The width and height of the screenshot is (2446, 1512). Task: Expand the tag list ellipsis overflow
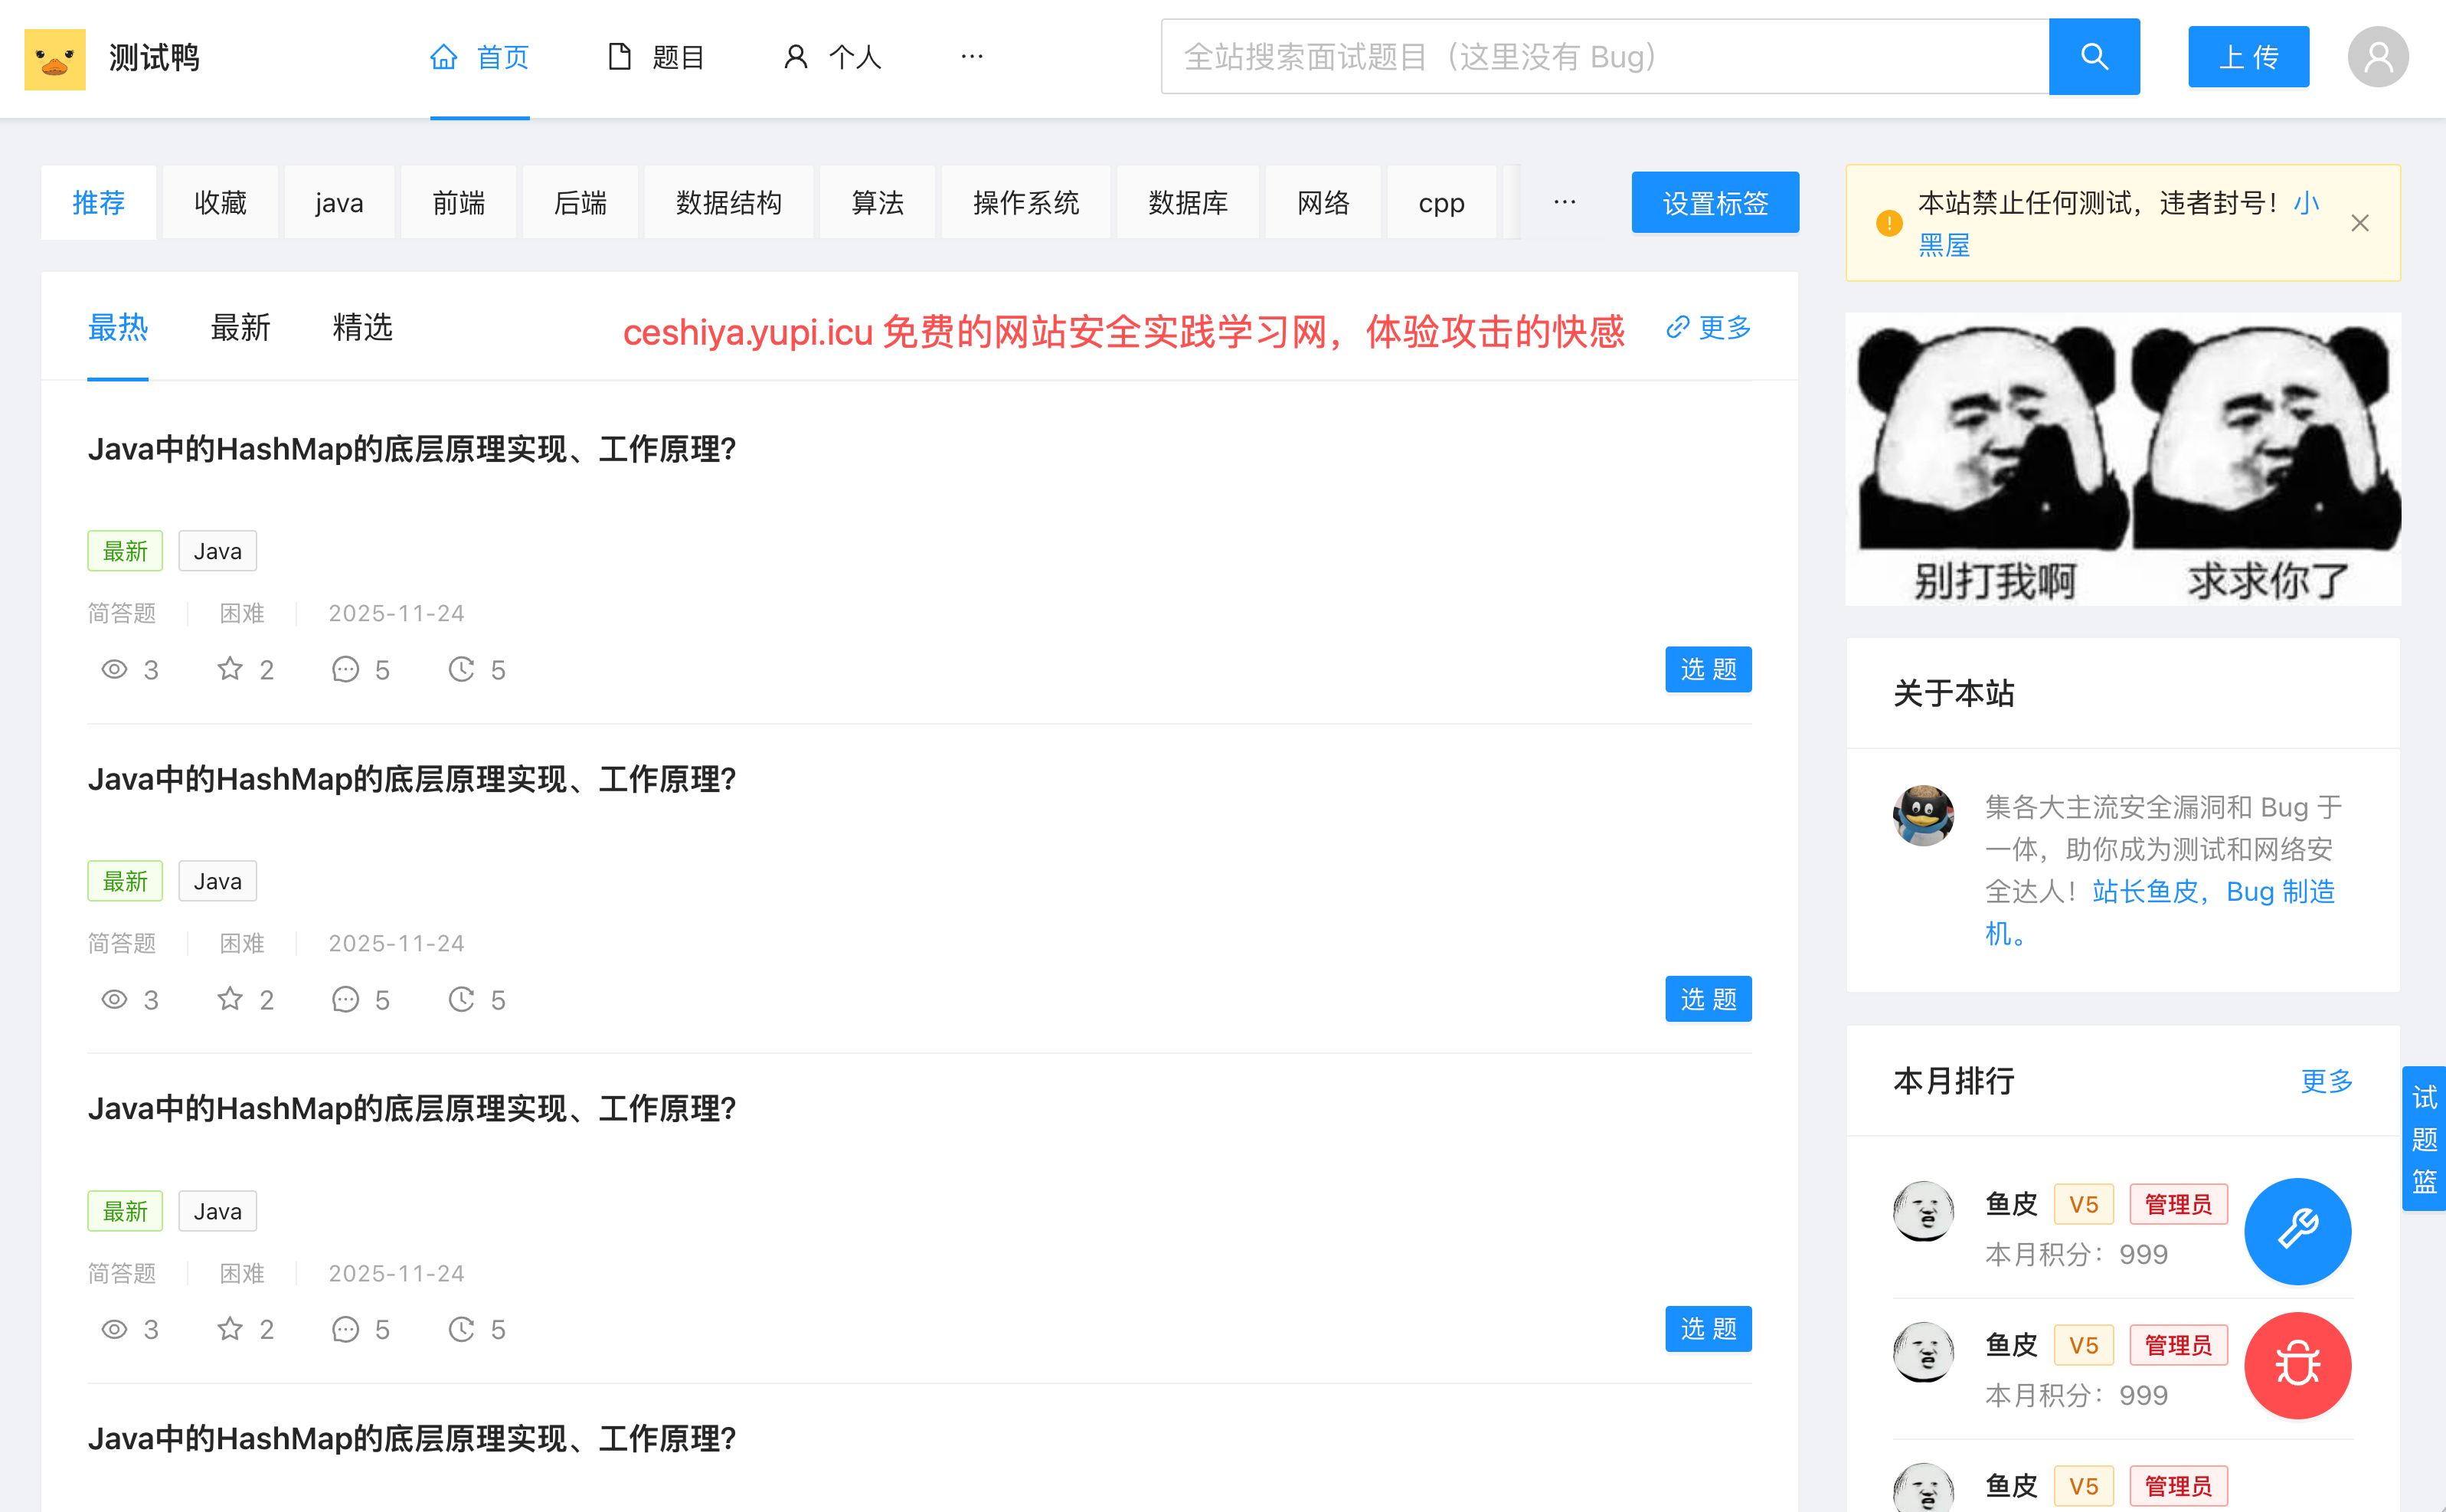click(x=1565, y=203)
